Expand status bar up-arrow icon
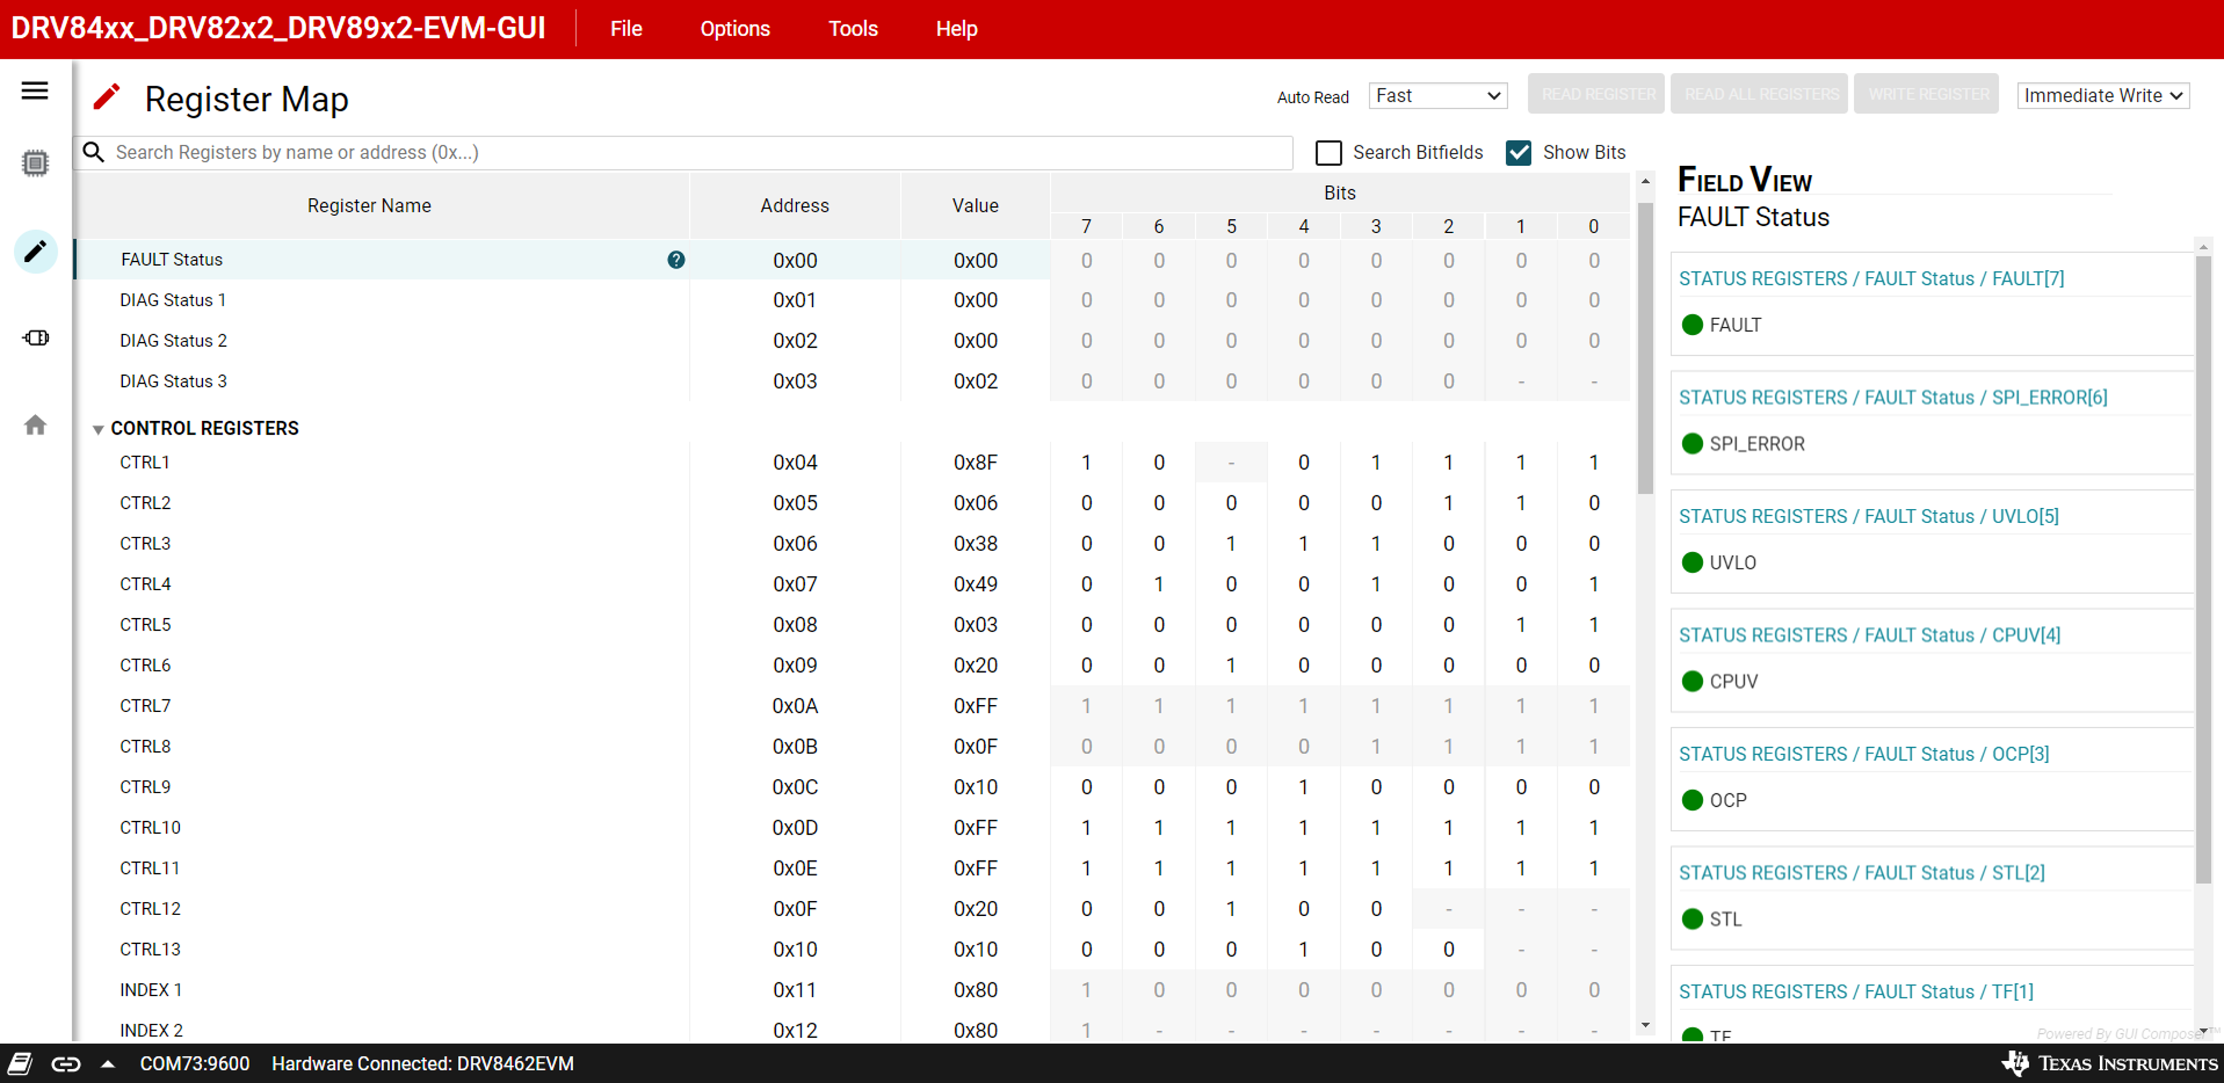 [108, 1064]
